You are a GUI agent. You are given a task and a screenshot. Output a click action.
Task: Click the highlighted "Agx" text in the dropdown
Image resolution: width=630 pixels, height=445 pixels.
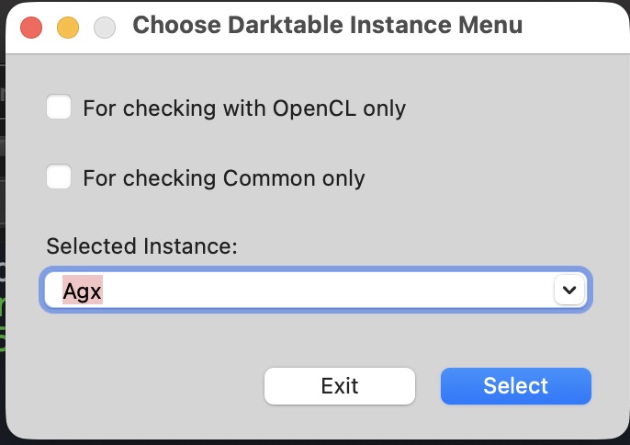pos(83,291)
